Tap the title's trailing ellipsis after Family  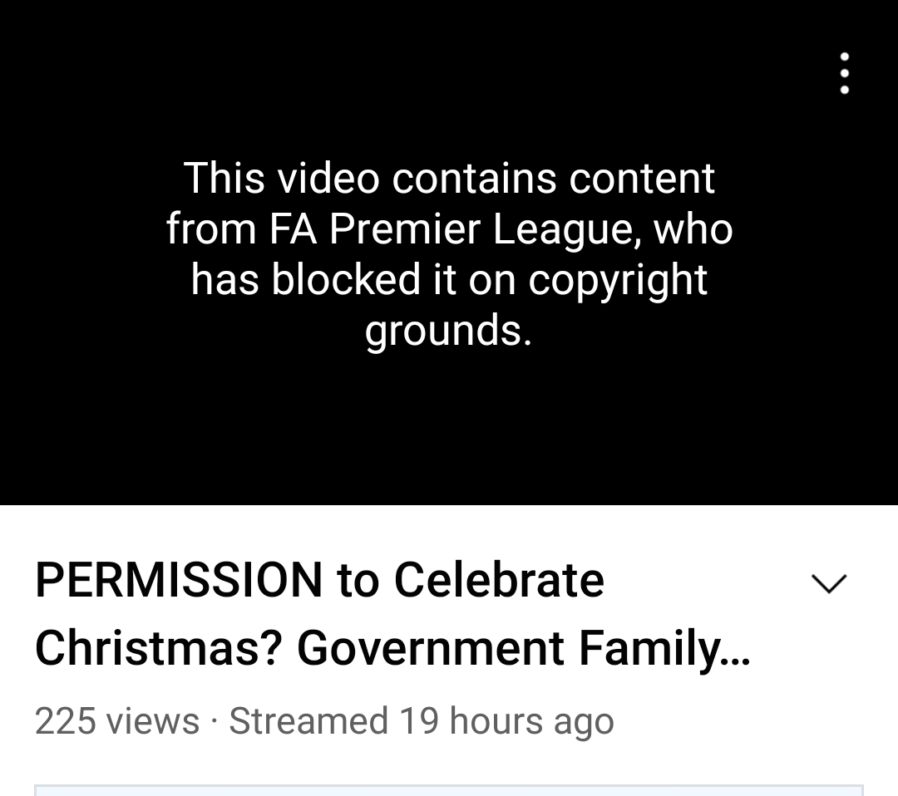click(x=736, y=660)
